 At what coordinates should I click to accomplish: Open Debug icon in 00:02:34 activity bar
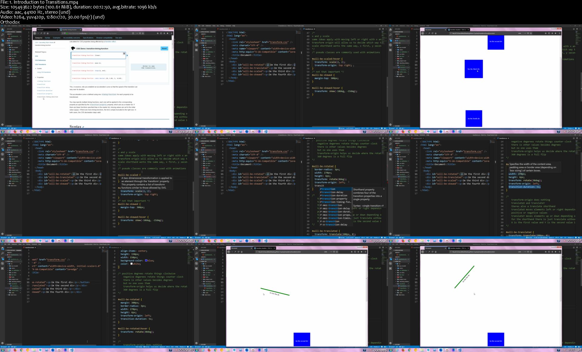tap(196, 45)
